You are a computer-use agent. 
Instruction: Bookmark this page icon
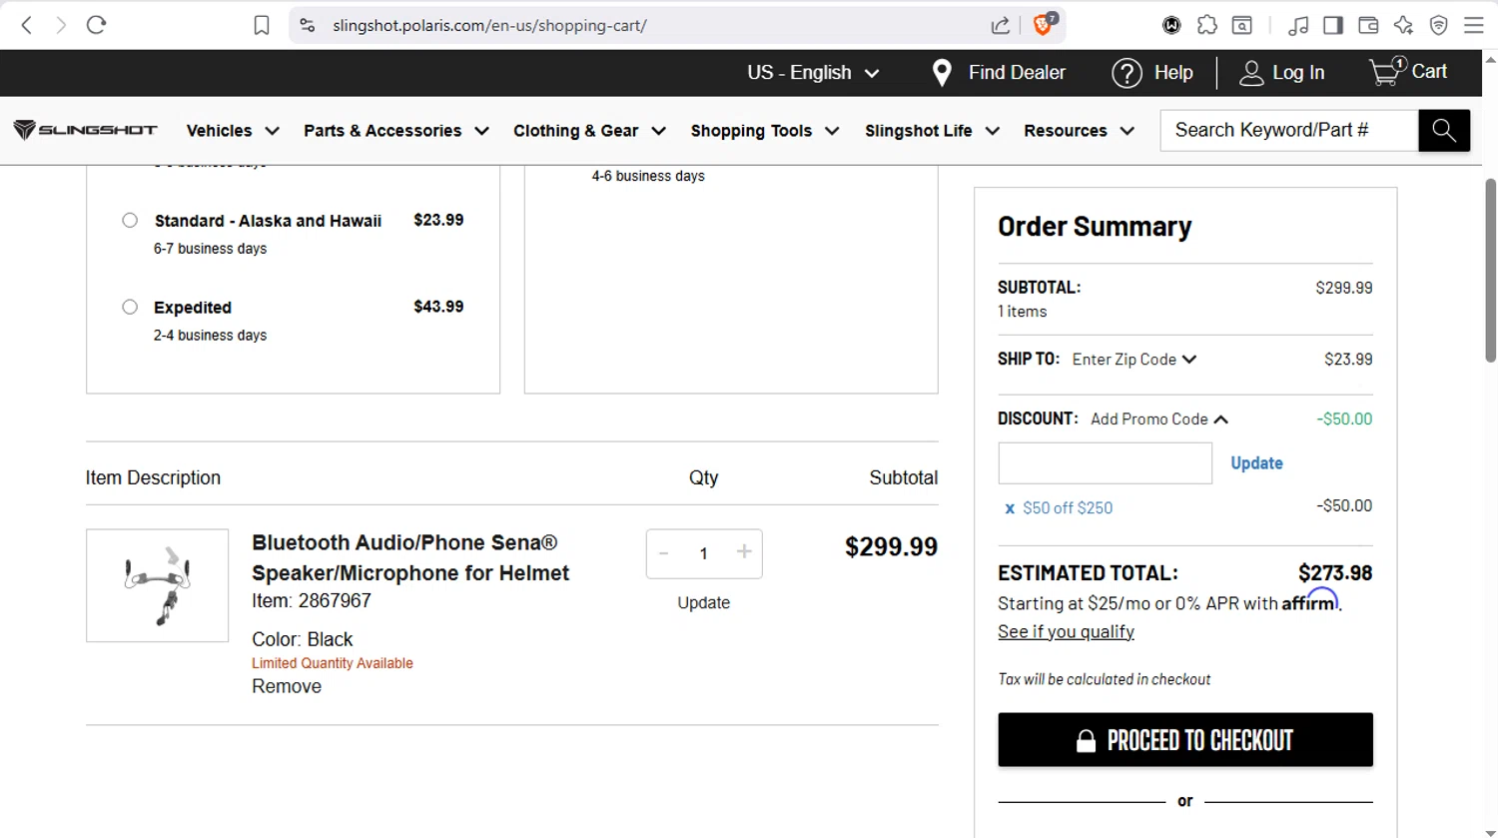pyautogui.click(x=262, y=25)
